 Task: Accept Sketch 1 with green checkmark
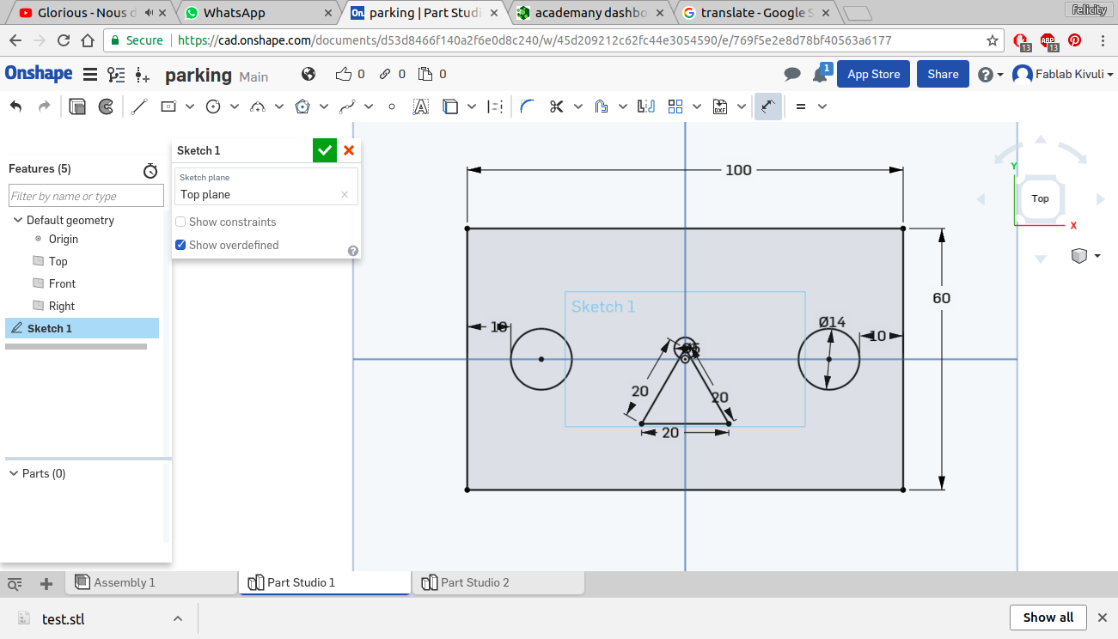[325, 150]
